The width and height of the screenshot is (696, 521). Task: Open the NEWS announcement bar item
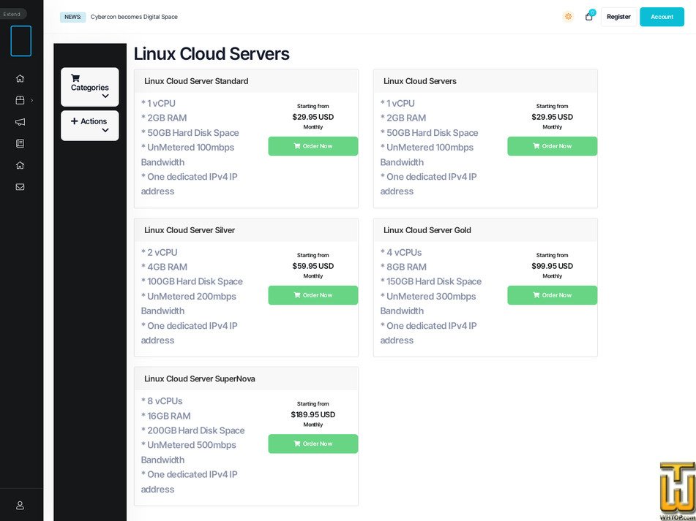point(72,16)
